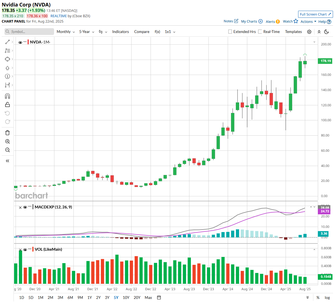Toggle NVDA series visibility eye
Screen dimensions: 335x304
coord(20,42)
